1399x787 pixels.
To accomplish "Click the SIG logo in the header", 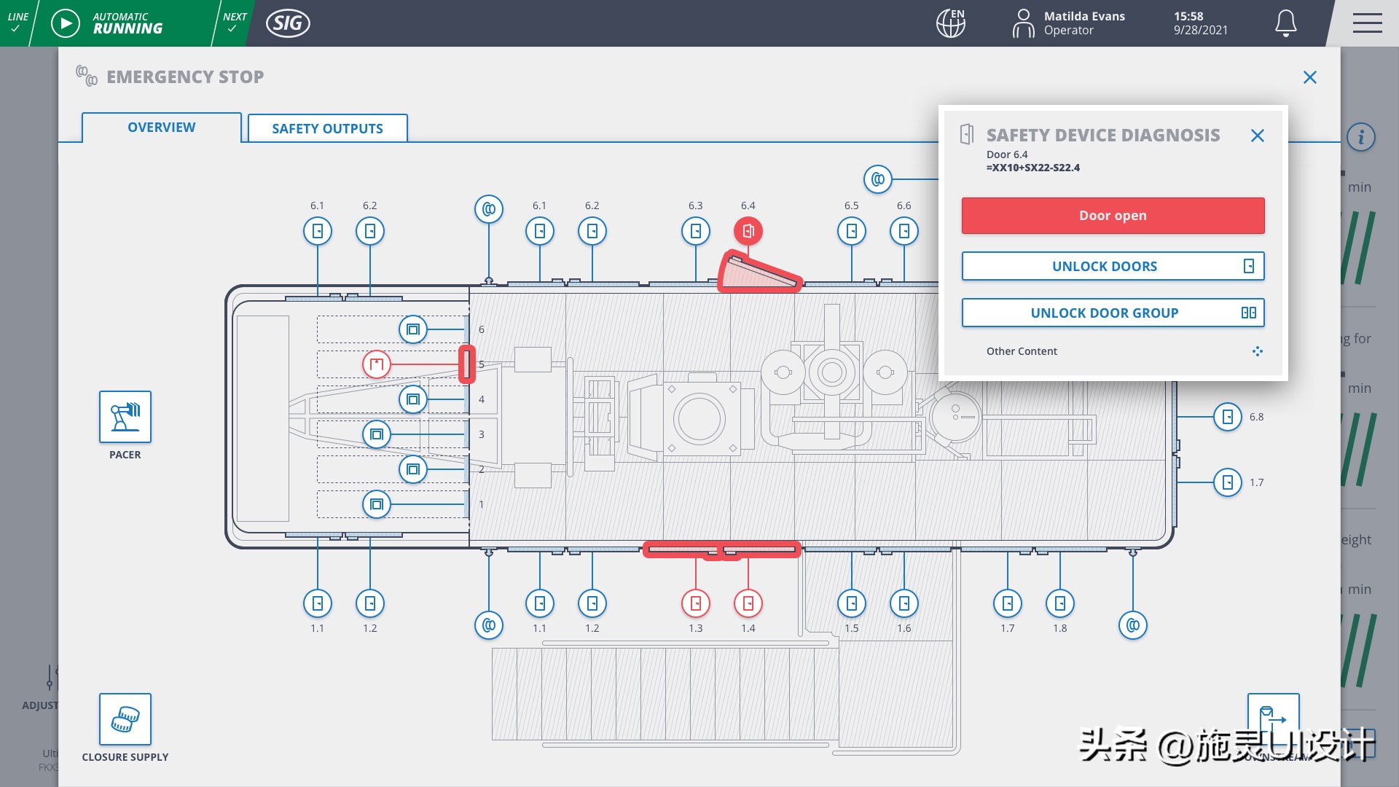I will pos(287,23).
